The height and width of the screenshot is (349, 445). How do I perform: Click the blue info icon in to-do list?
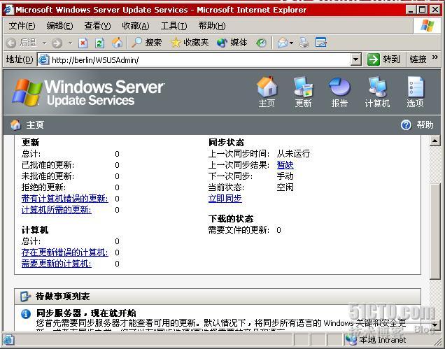(26, 314)
